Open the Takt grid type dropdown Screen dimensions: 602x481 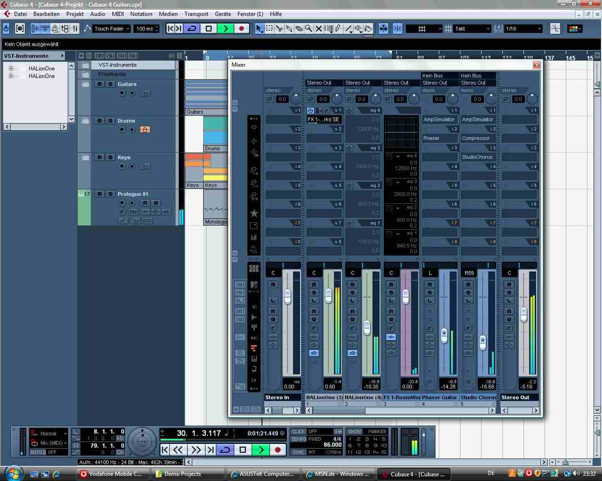click(472, 29)
